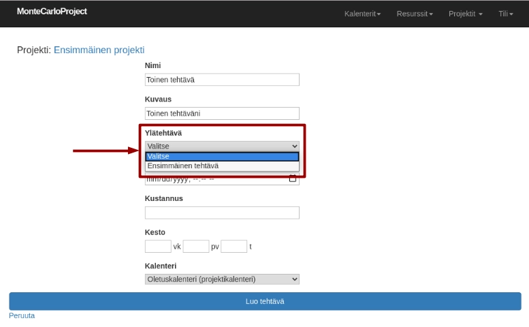This screenshot has width=529, height=327.
Task: Click the mm/dd/yyyy date field
Action: pyautogui.click(x=211, y=180)
